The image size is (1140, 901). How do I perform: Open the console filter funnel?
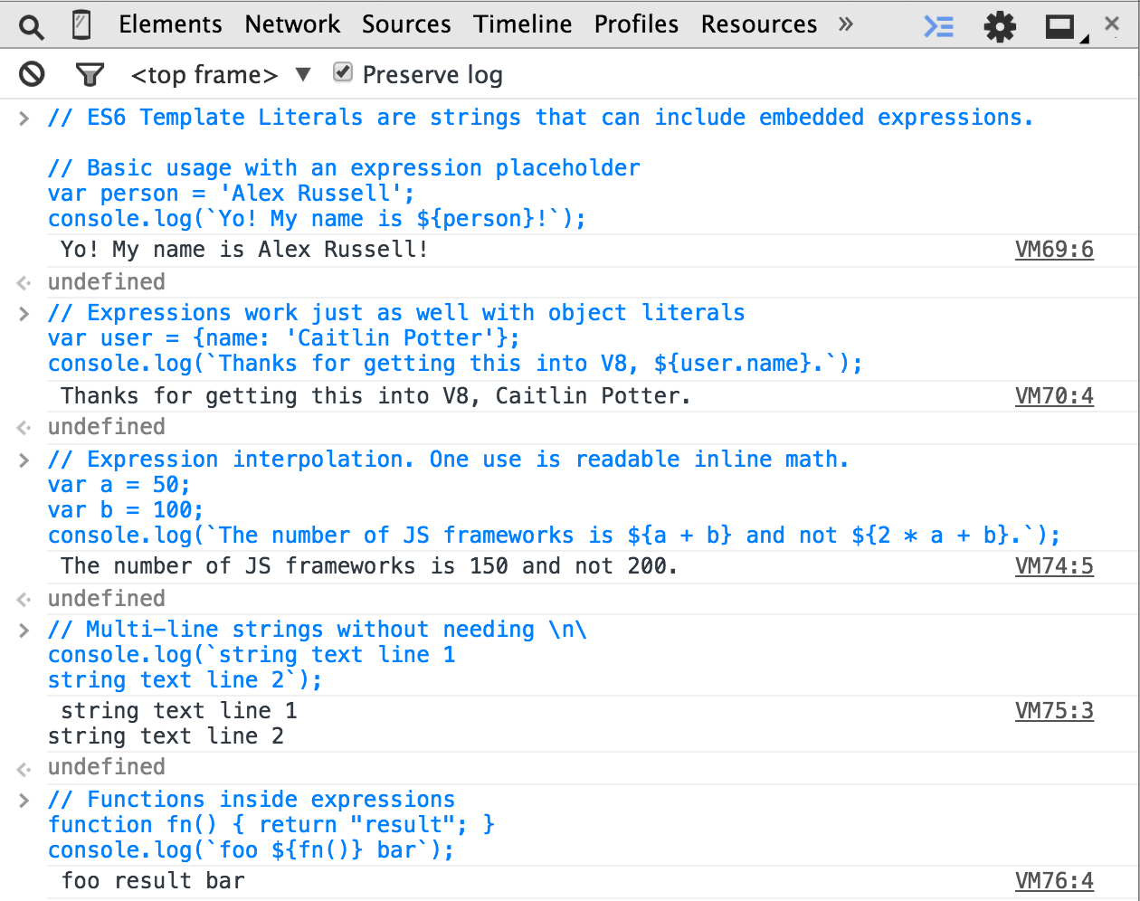click(x=90, y=74)
